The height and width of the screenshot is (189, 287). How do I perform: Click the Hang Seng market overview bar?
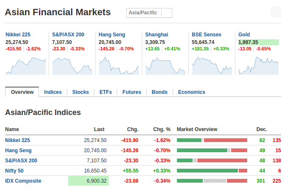point(212,151)
